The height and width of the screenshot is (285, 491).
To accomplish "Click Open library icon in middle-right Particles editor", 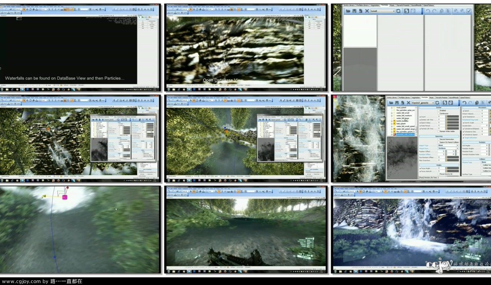I will pos(391,103).
